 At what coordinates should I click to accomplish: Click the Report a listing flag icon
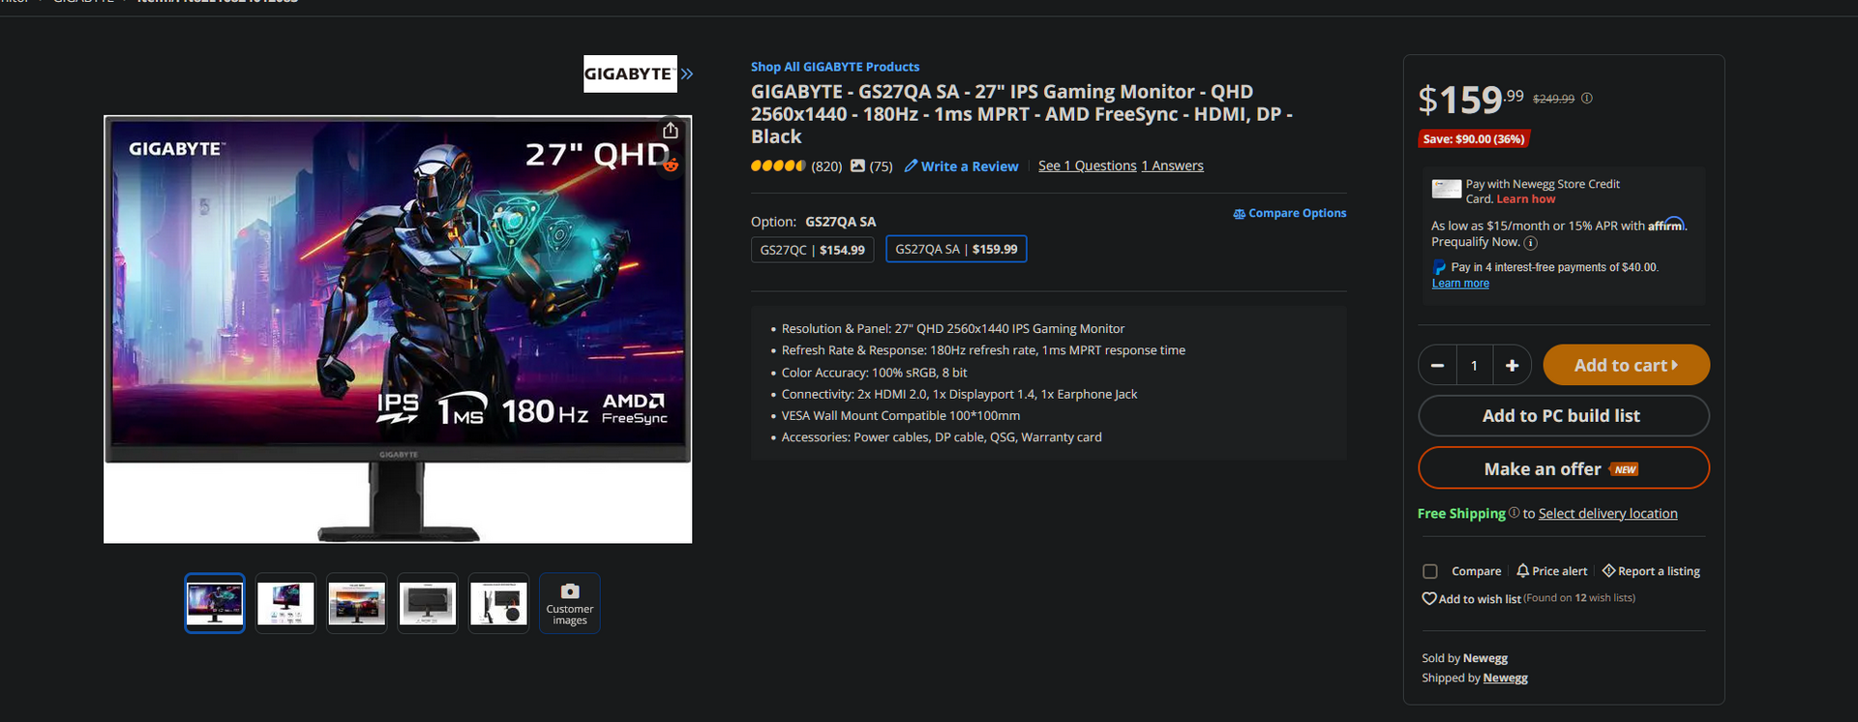1608,571
